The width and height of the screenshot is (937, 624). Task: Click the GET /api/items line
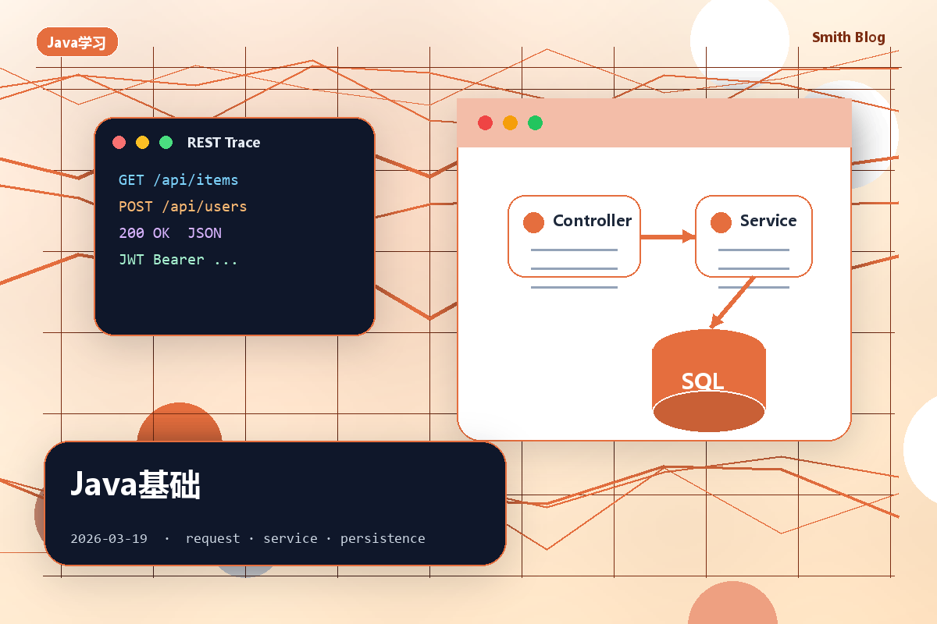point(178,180)
